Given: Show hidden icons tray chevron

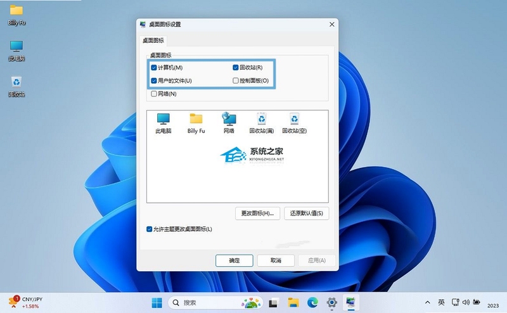Looking at the screenshot, I should click(x=427, y=302).
